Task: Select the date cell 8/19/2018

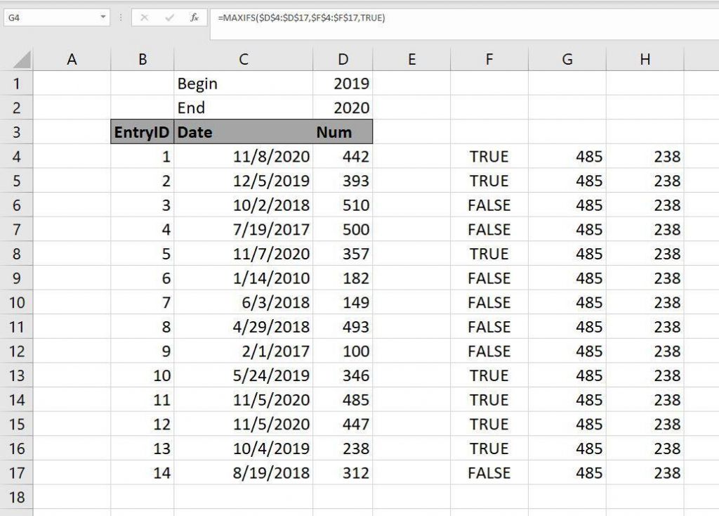Action: (x=243, y=473)
